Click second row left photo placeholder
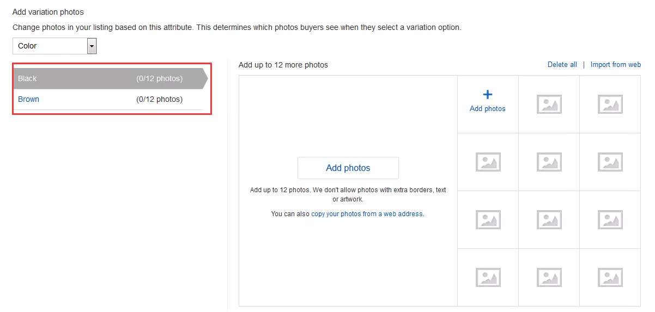655x312 pixels. [x=488, y=162]
